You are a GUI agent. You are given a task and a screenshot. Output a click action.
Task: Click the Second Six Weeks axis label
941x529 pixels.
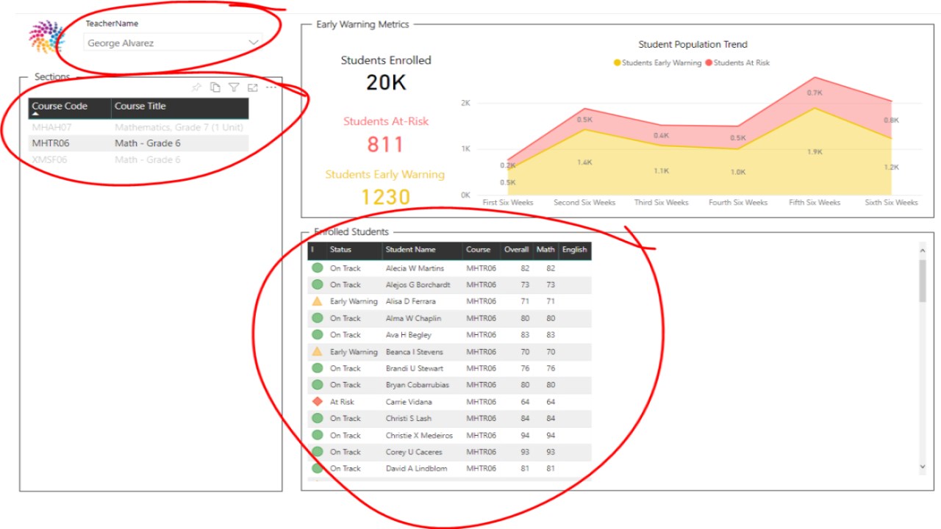pos(584,202)
